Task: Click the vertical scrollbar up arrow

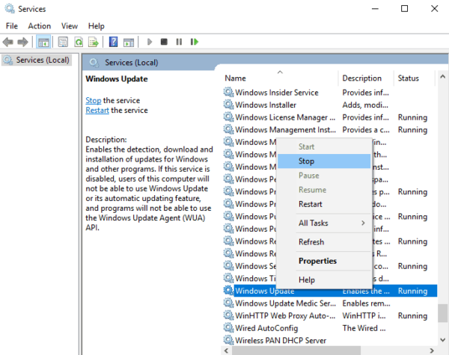Action: (x=443, y=77)
